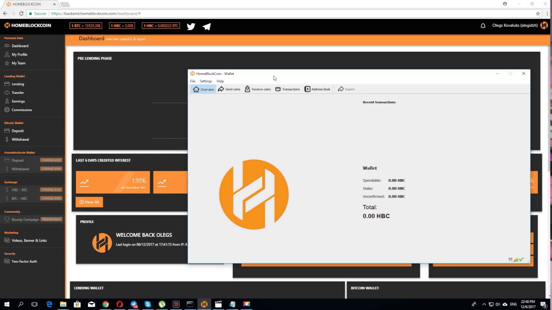Image resolution: width=552 pixels, height=310 pixels.
Task: Open the wallet Transactions view
Action: point(287,89)
